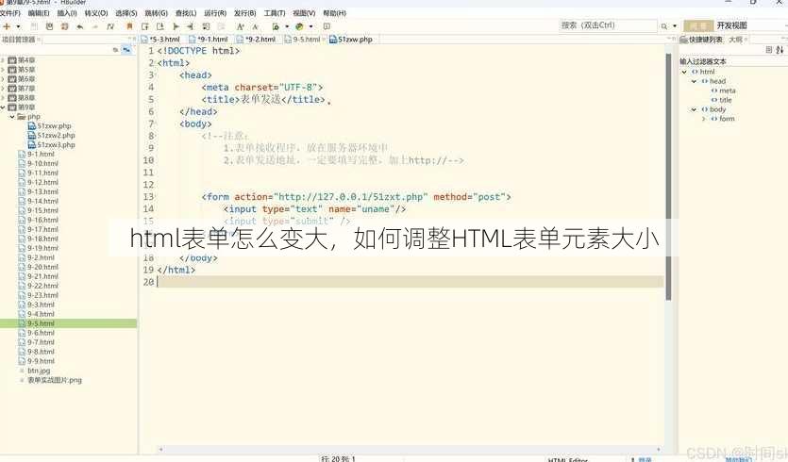Click the redo arrow toolbar icon

pyautogui.click(x=95, y=26)
